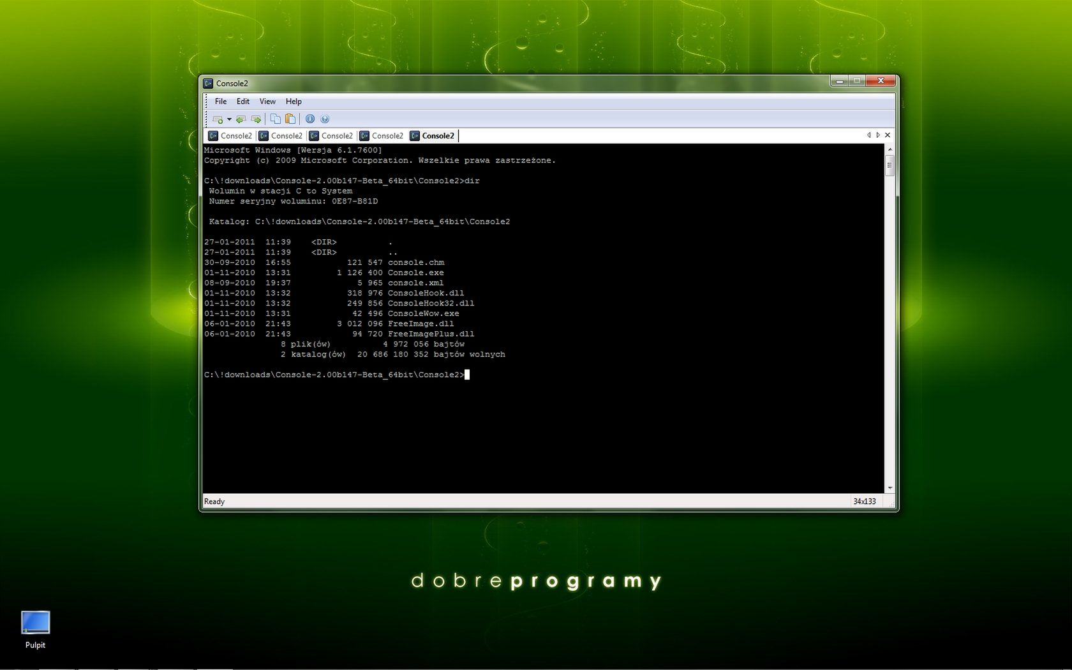Image resolution: width=1072 pixels, height=670 pixels.
Task: Click the Next Tab green arrow icon
Action: click(256, 119)
